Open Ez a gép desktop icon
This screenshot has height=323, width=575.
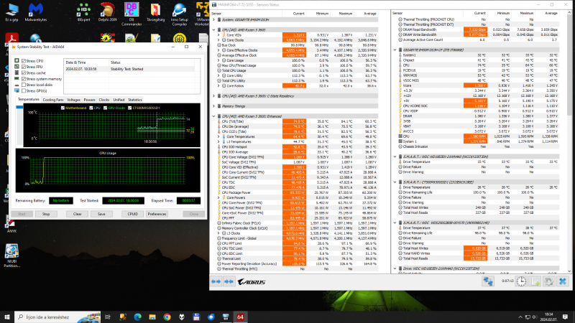point(11,12)
